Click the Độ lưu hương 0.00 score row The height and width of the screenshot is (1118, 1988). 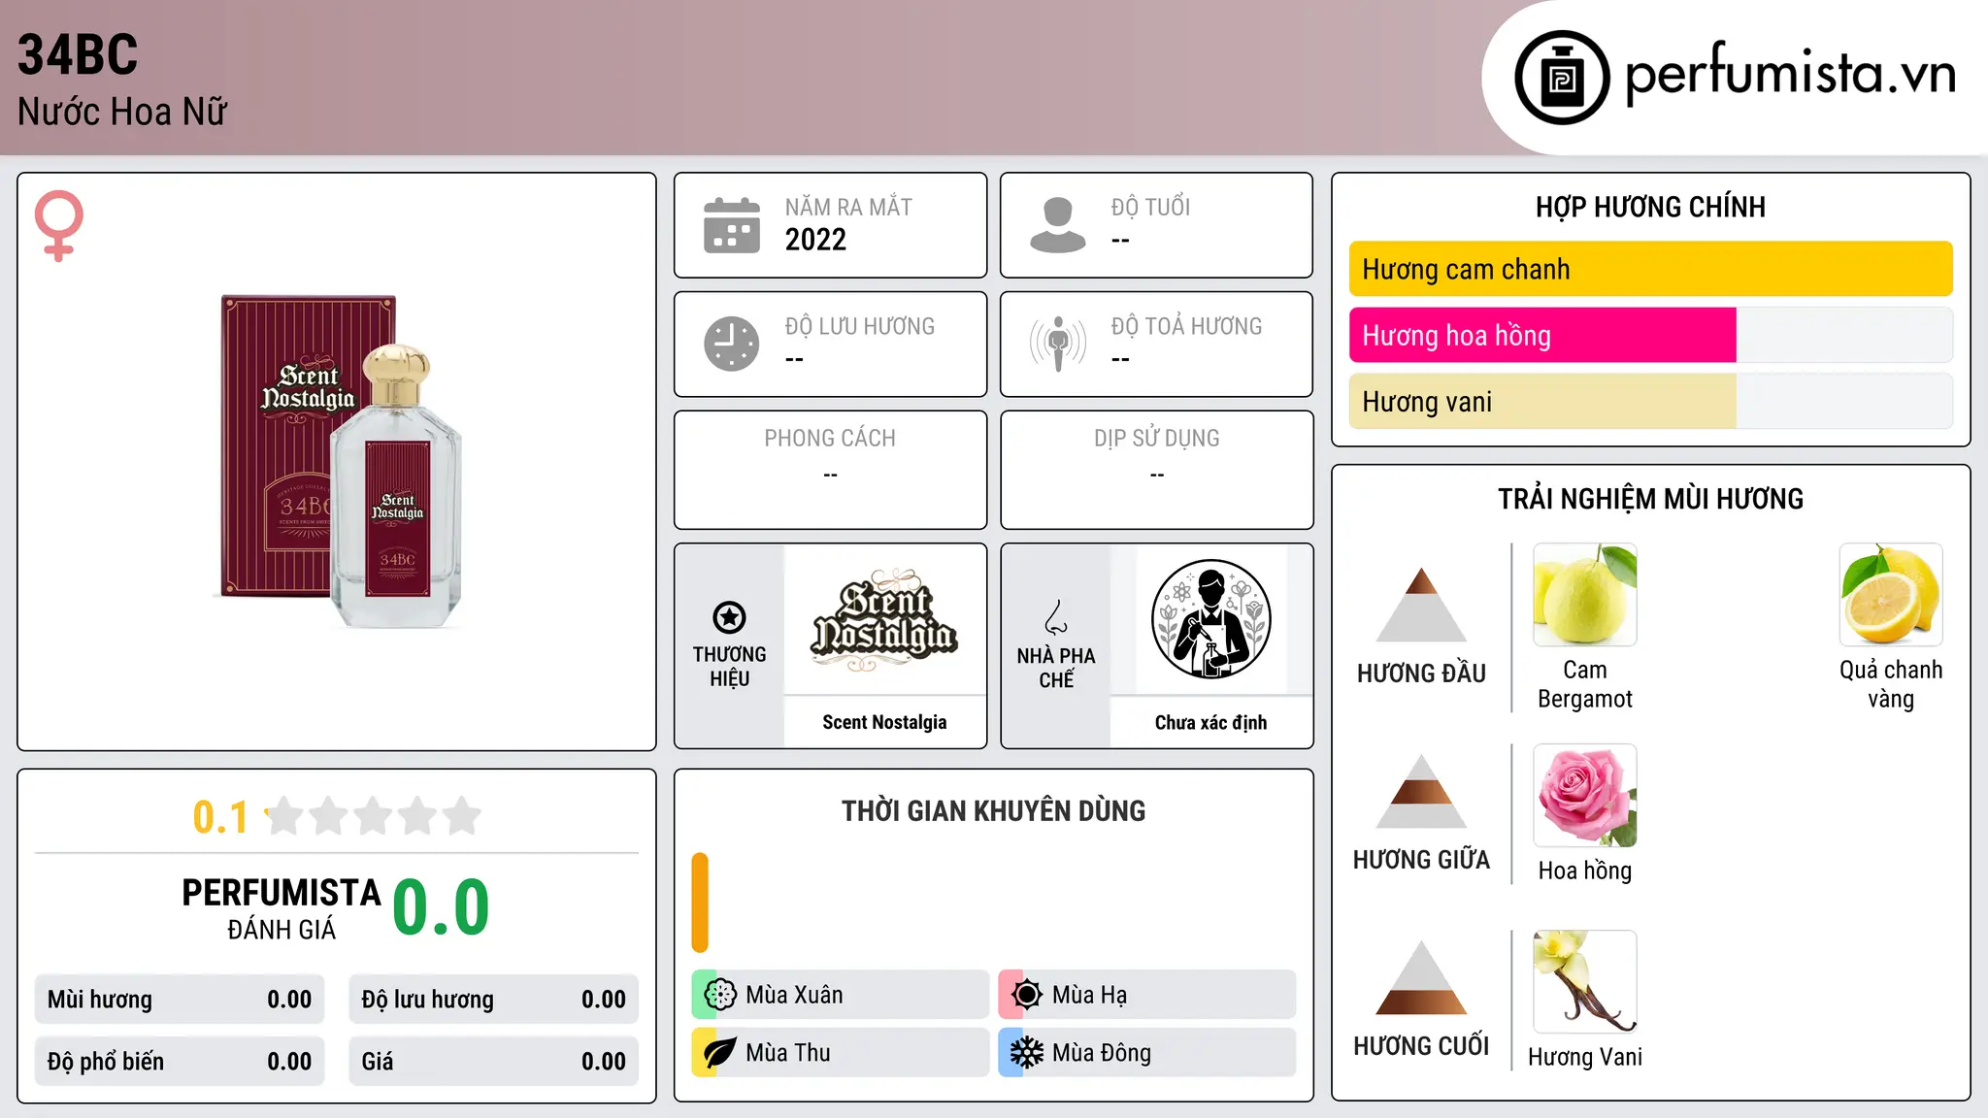point(493,1000)
